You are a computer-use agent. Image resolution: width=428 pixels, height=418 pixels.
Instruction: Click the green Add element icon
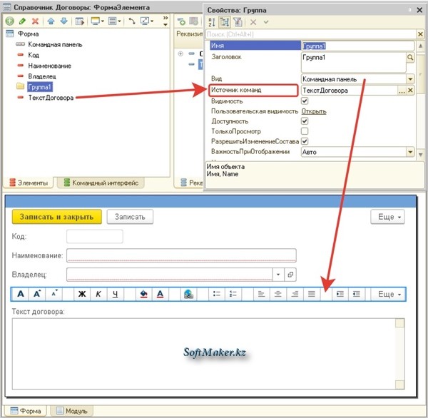[9, 21]
